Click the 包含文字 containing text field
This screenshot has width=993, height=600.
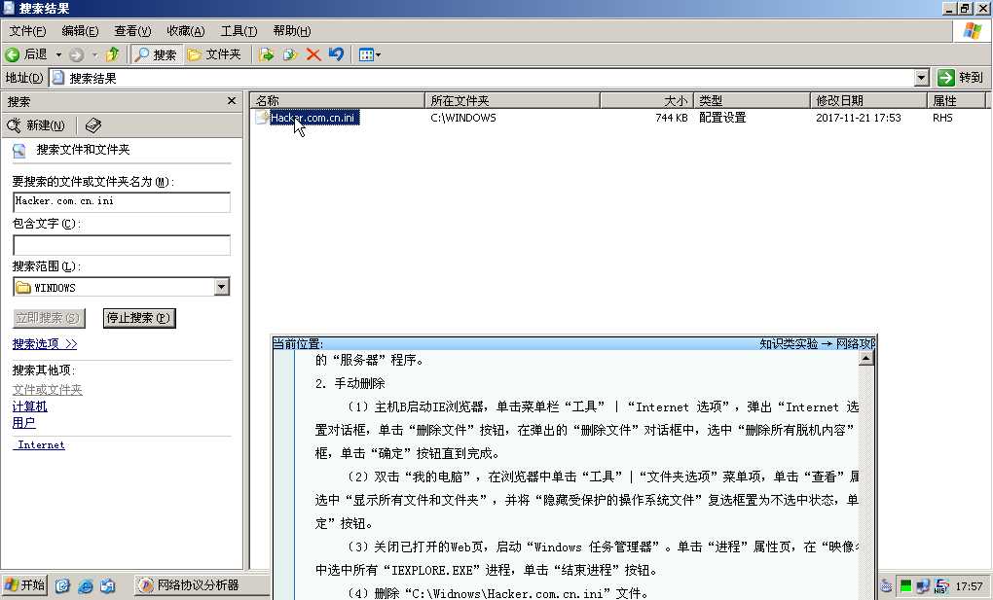click(x=122, y=245)
